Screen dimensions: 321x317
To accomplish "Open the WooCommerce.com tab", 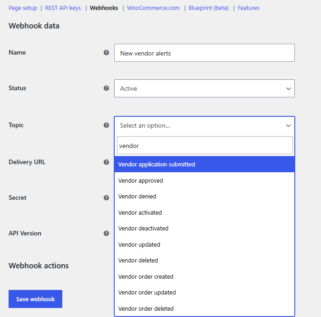I will [x=153, y=8].
